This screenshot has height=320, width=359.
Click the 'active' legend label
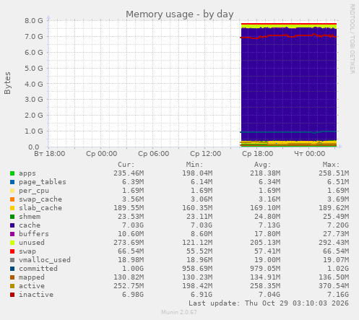[32, 286]
